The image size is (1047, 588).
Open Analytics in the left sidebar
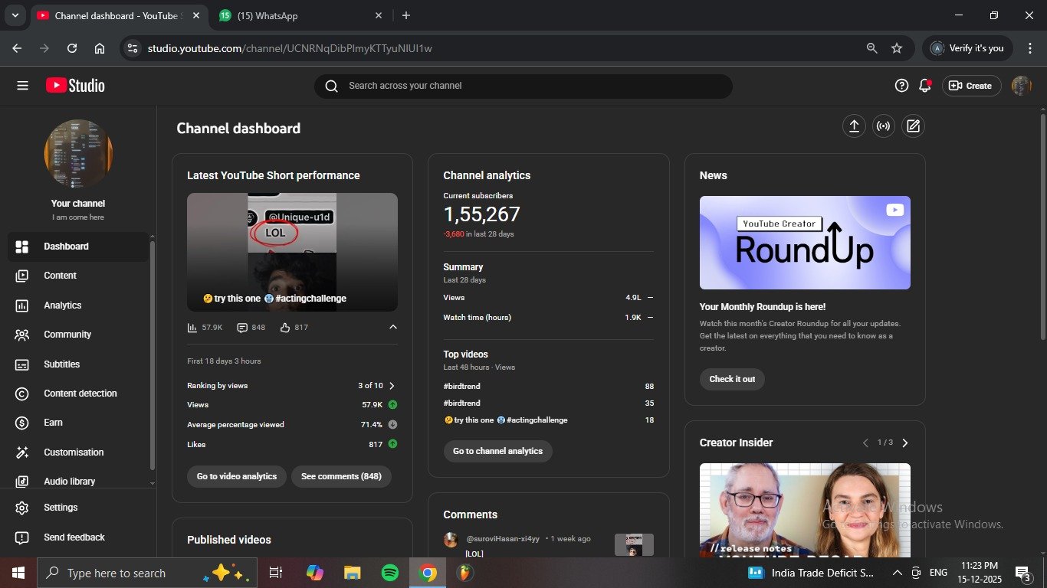click(62, 305)
